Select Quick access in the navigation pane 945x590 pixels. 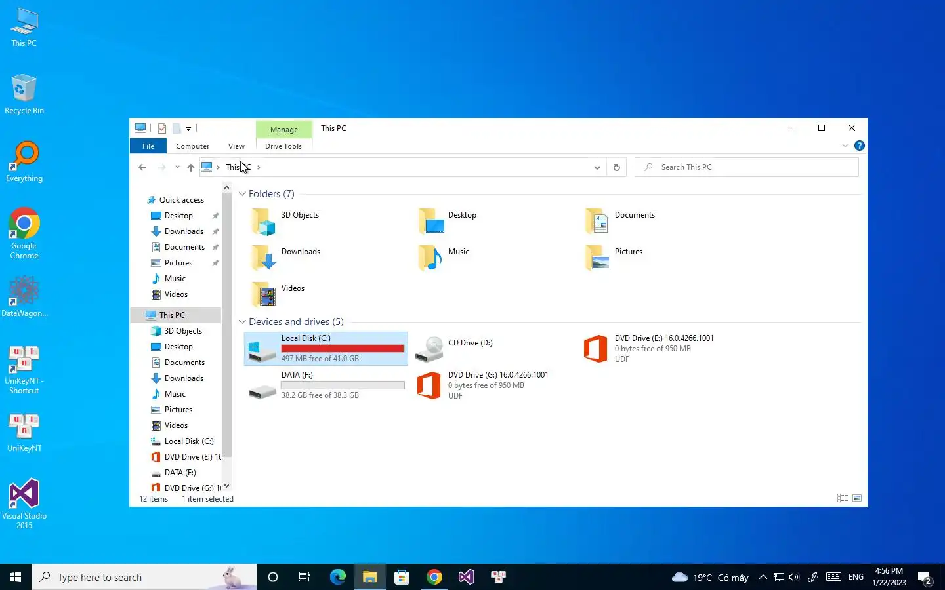click(x=181, y=200)
